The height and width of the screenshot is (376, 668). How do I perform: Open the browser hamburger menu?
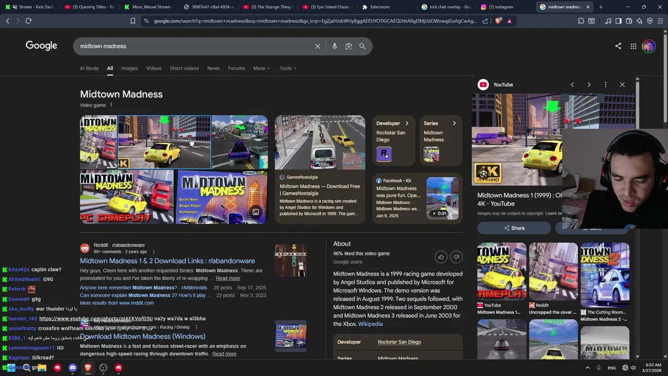(x=660, y=21)
